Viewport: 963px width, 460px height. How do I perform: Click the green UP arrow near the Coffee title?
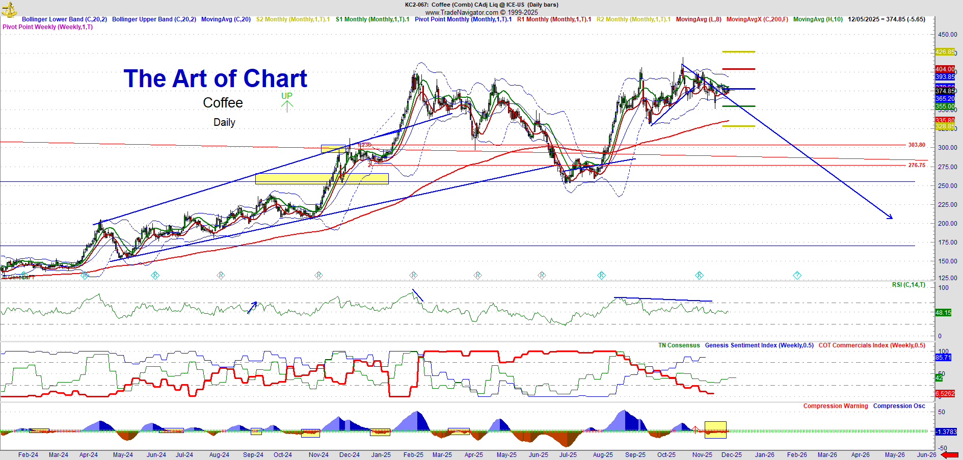(287, 106)
